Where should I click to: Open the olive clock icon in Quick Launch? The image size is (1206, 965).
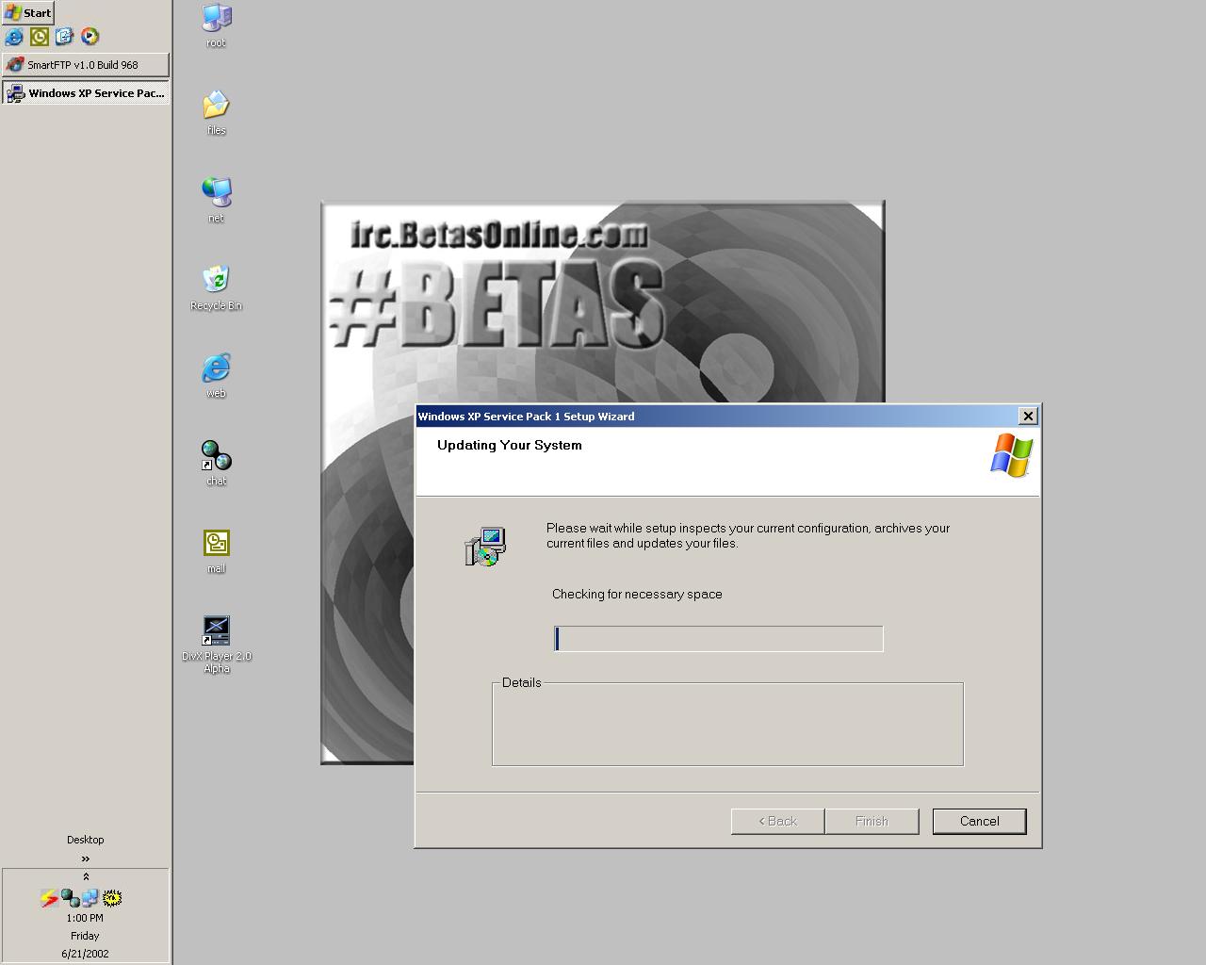point(40,37)
